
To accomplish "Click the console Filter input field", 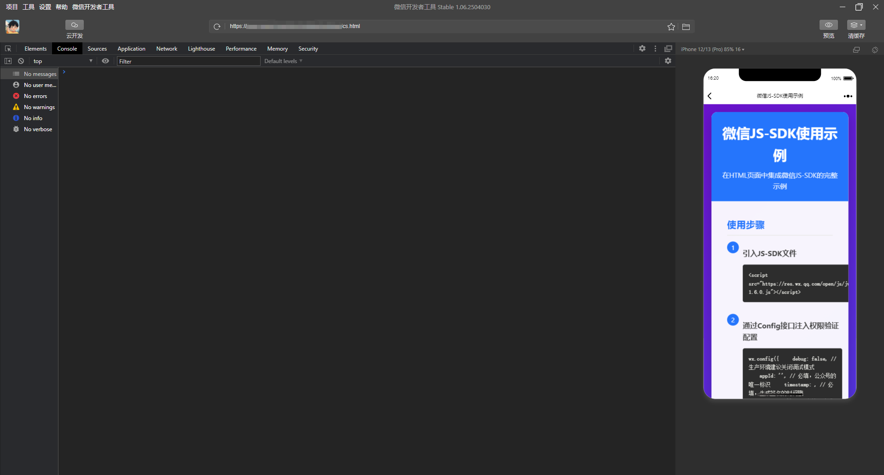I will click(x=189, y=61).
